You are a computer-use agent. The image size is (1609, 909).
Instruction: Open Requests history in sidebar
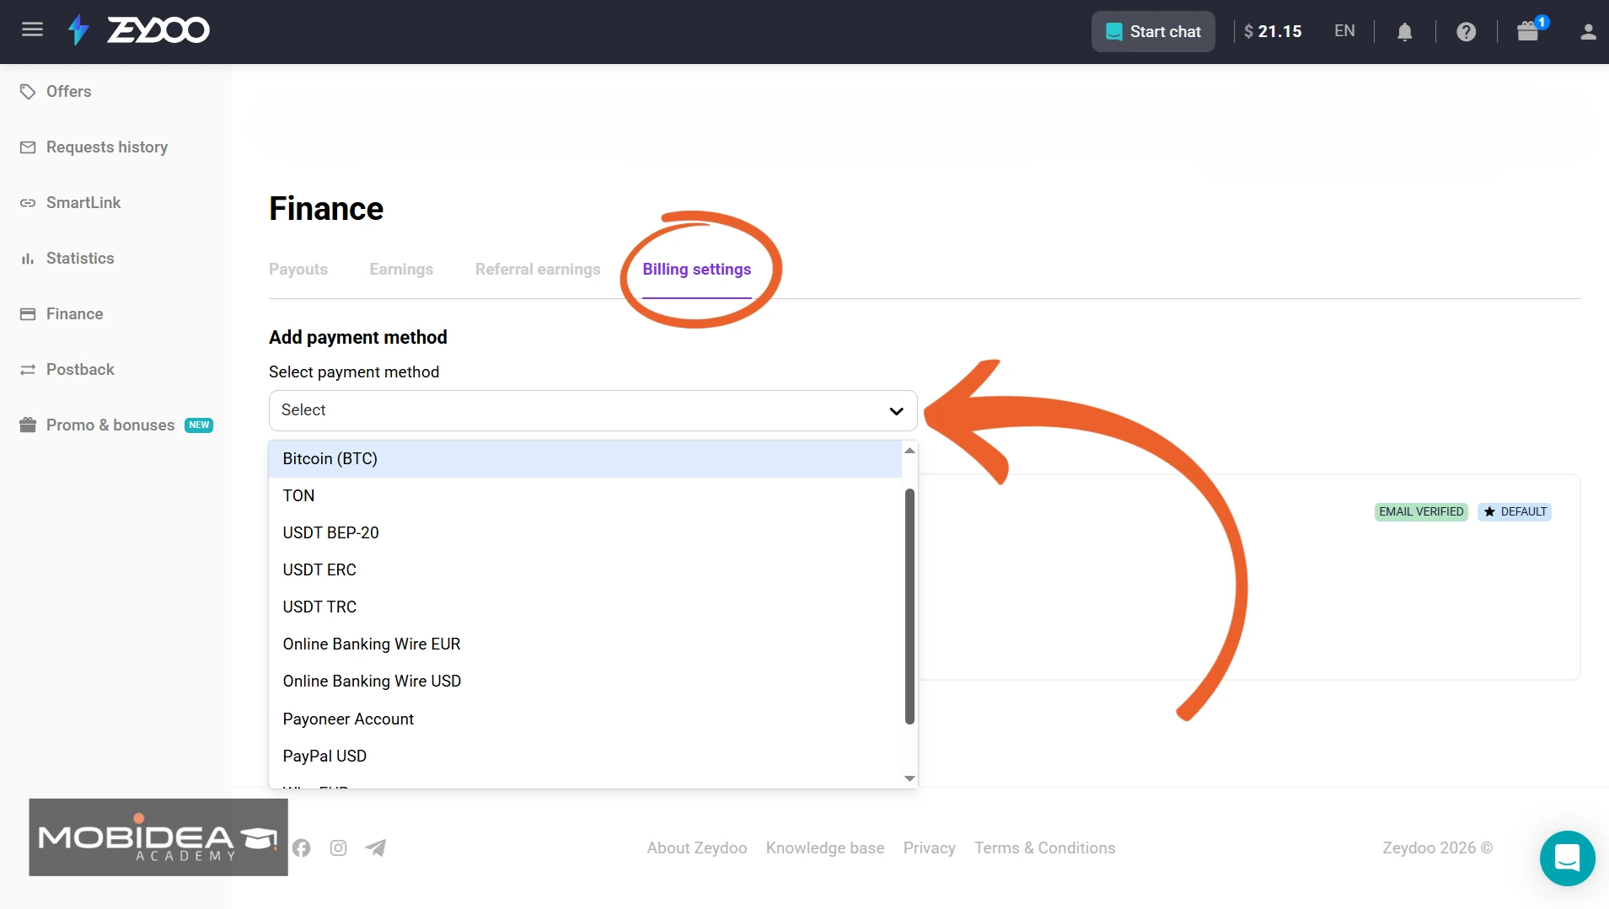[107, 147]
